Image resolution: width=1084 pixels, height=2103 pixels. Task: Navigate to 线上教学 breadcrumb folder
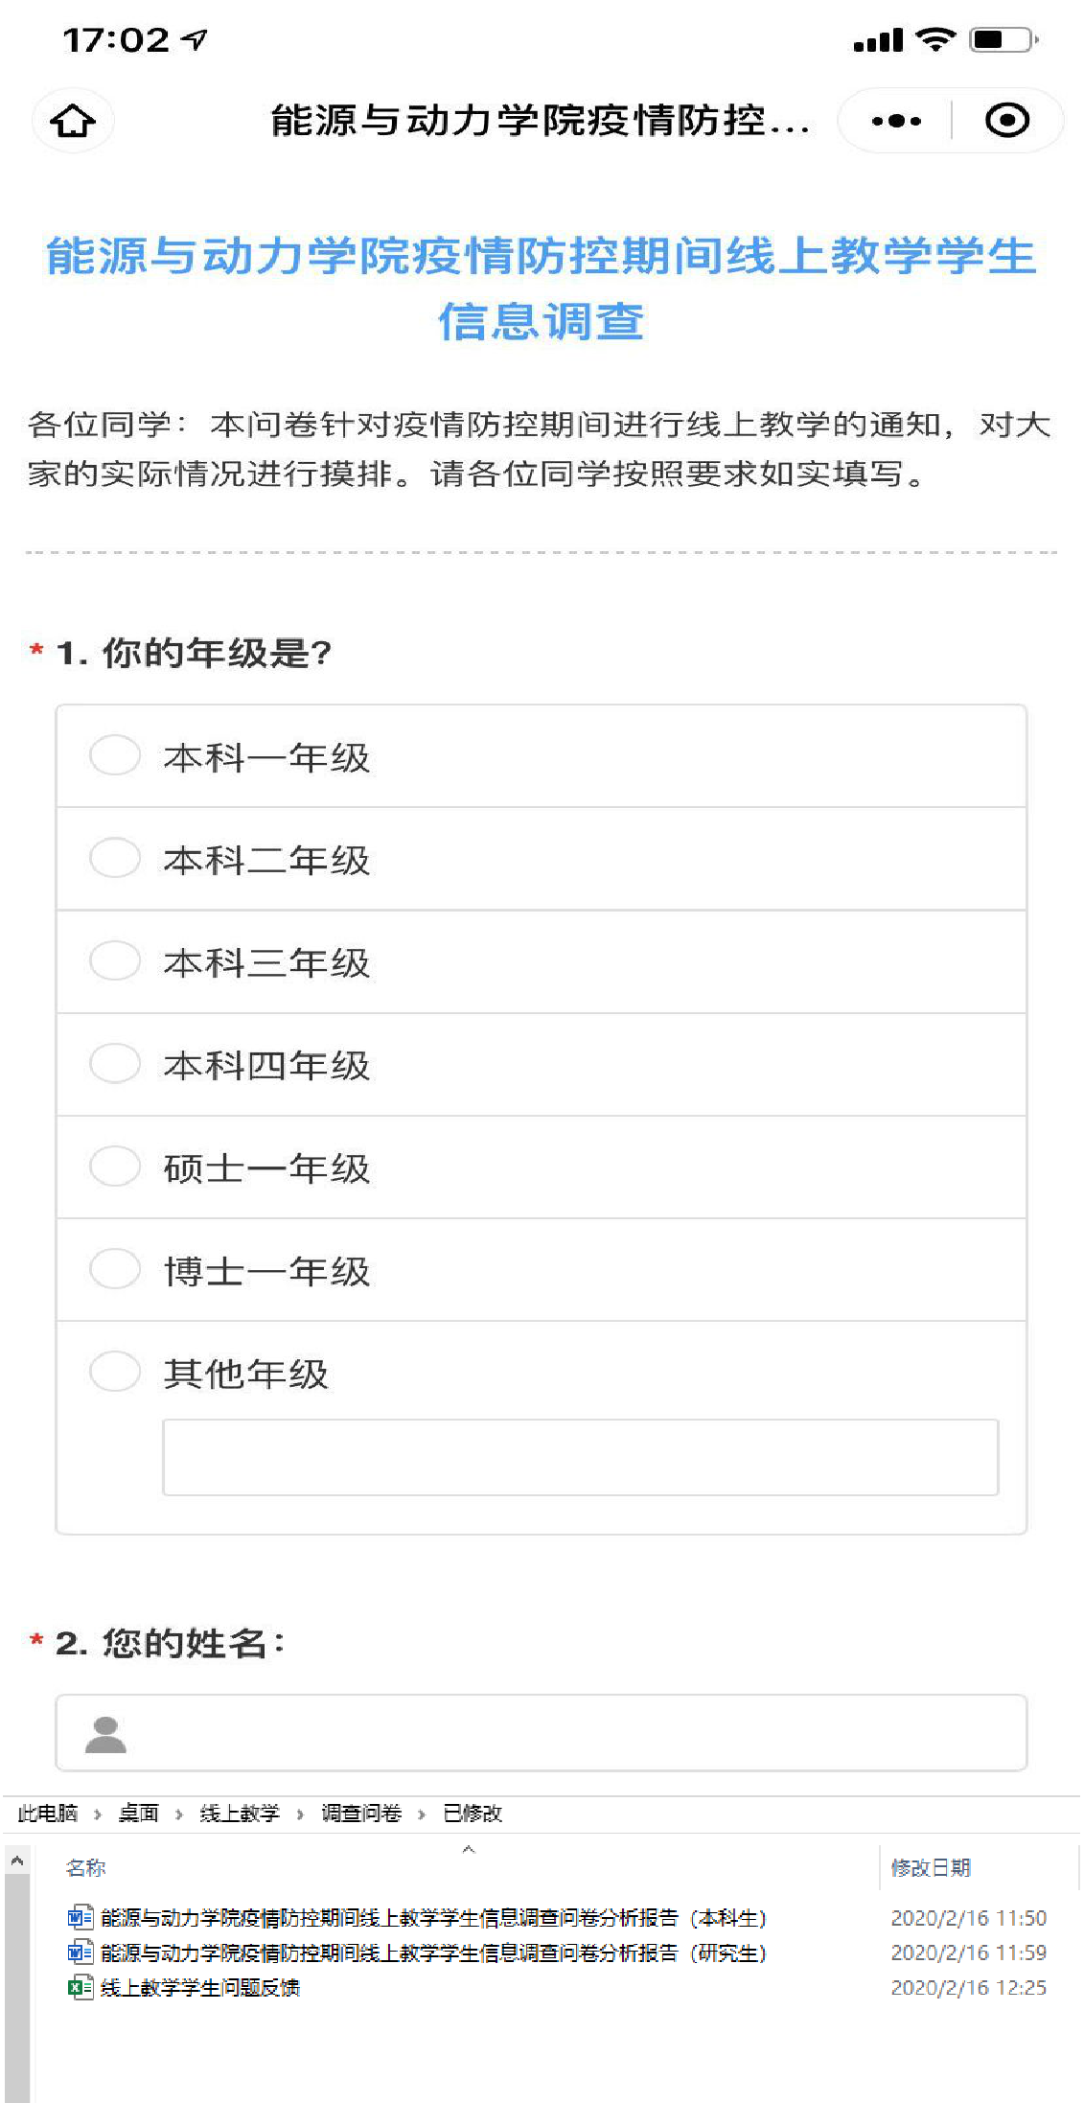[x=240, y=1814]
